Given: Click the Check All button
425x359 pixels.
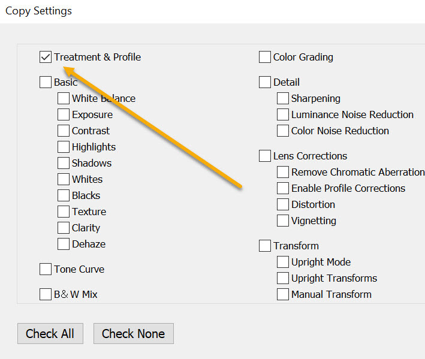Looking at the screenshot, I should click(x=50, y=334).
